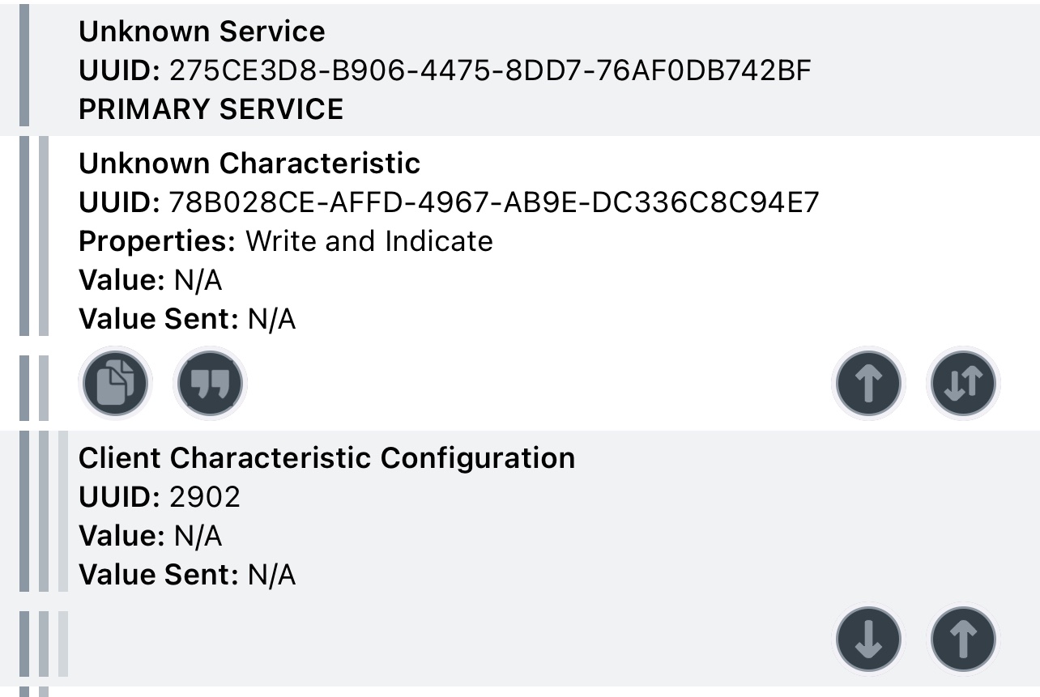Select the Client Characteristic Configuration title

click(x=326, y=458)
